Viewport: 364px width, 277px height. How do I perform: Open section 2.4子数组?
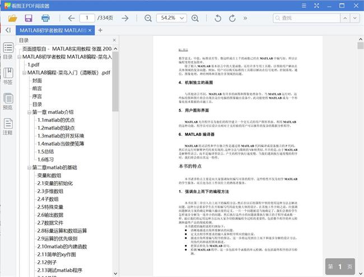pyautogui.click(x=48, y=199)
